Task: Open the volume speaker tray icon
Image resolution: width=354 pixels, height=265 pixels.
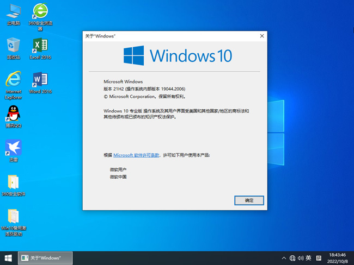Action: tap(301, 258)
